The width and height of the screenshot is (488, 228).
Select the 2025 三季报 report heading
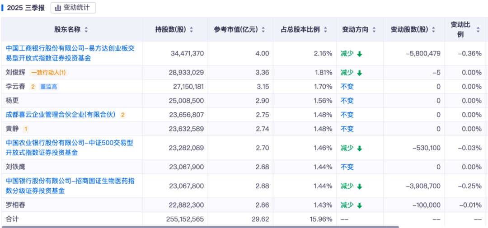coord(25,8)
